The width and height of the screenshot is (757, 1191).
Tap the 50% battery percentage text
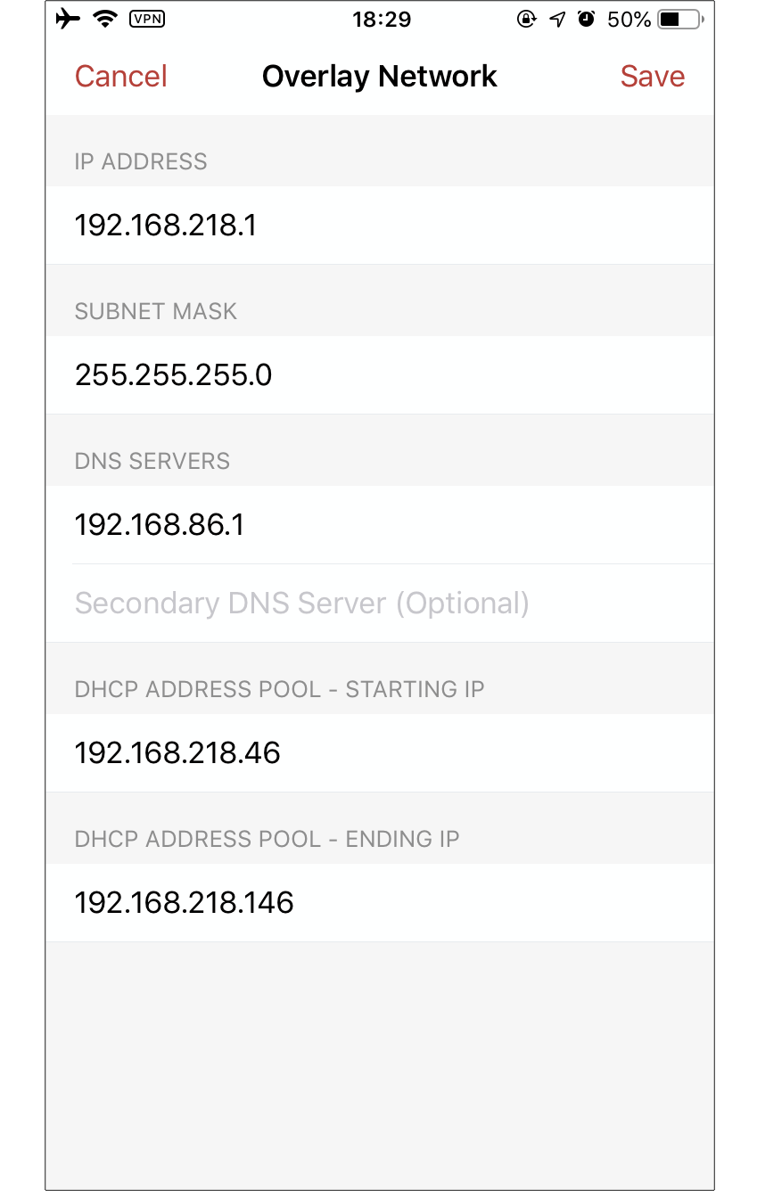(629, 19)
